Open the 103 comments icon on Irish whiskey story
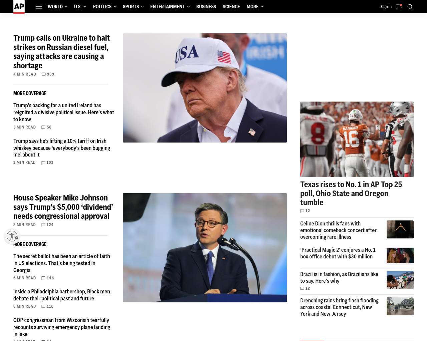Screen dimensions: 427x341 tap(43, 163)
